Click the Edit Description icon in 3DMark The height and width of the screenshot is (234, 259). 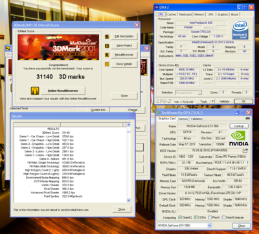(x=107, y=37)
